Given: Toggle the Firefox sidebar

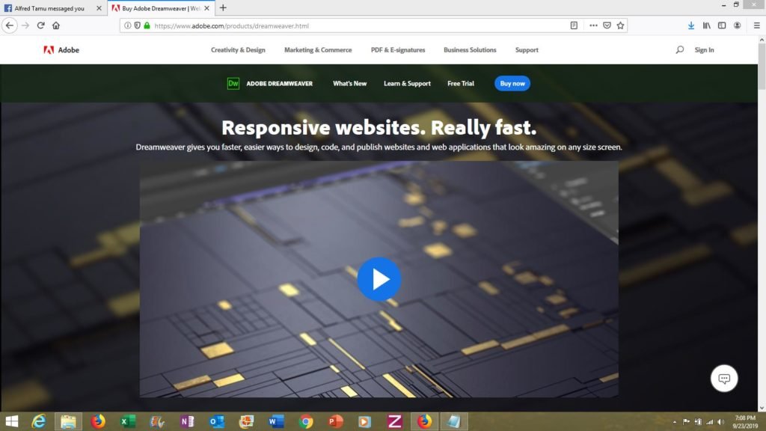Looking at the screenshot, I should click(722, 25).
